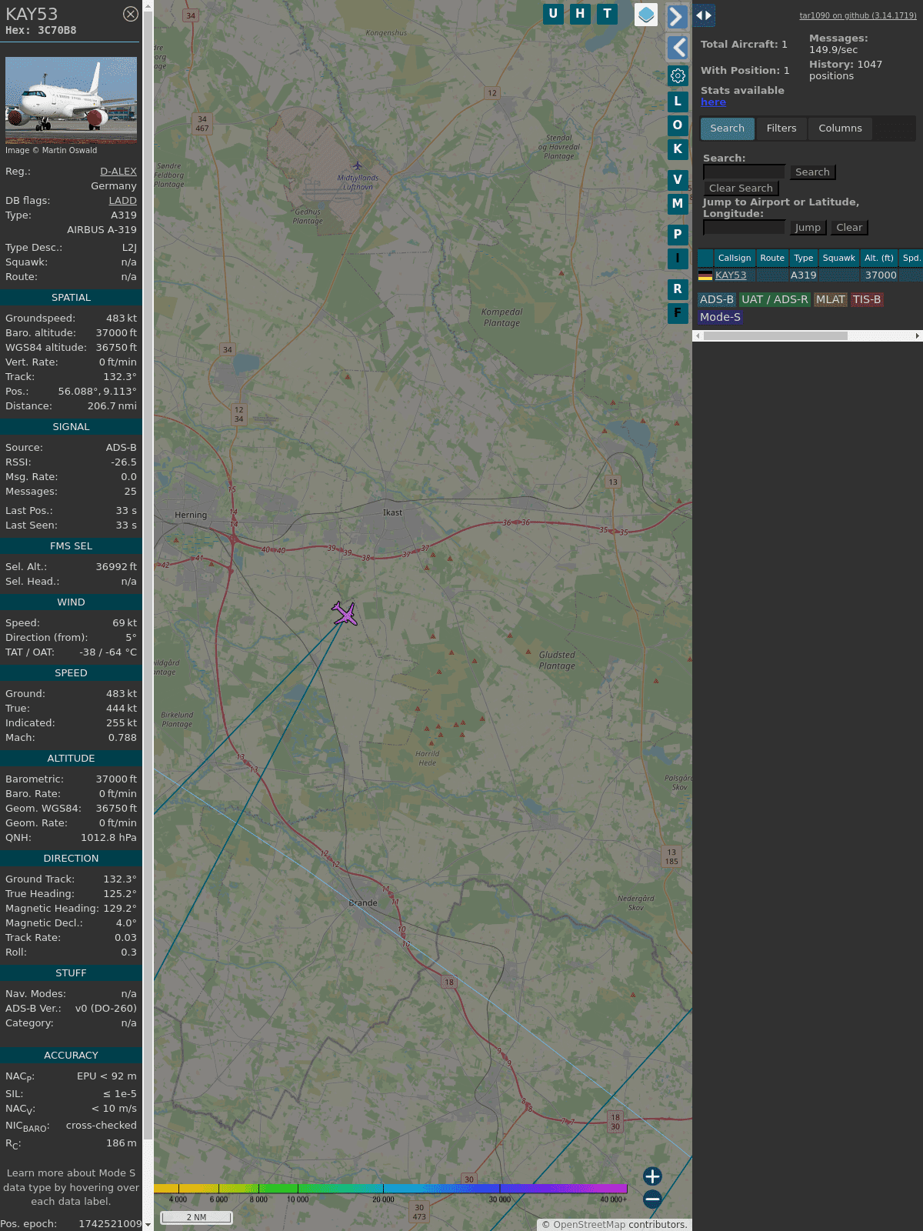Focus the Search text input field

point(745,172)
